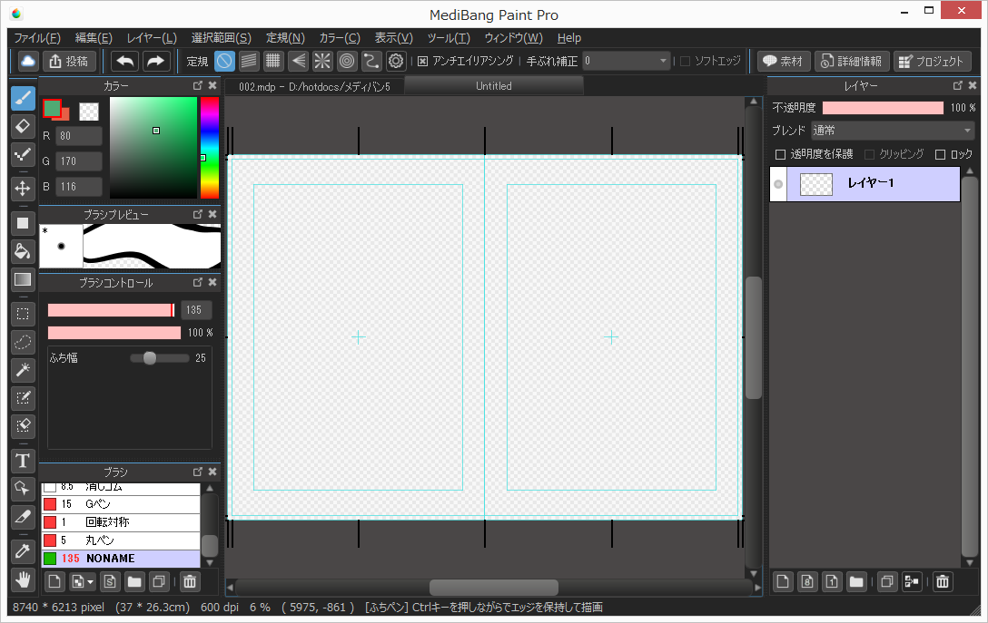Viewport: 988px width, 623px height.
Task: Click the Undo arrow
Action: click(124, 61)
